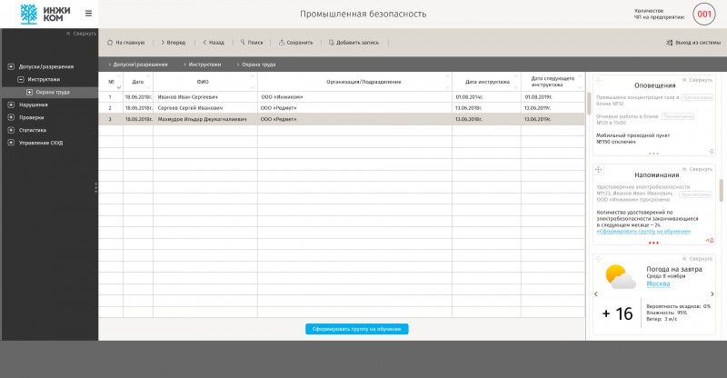Screen dimensions: 727x378
Task: Expand the 'Нарушения' tree node
Action: (x=11, y=104)
